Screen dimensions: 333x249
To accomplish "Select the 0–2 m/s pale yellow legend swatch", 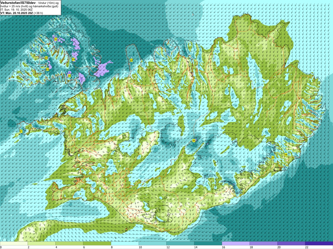I will pyautogui.click(x=14, y=244).
